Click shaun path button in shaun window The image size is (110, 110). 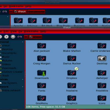(x=35, y=37)
